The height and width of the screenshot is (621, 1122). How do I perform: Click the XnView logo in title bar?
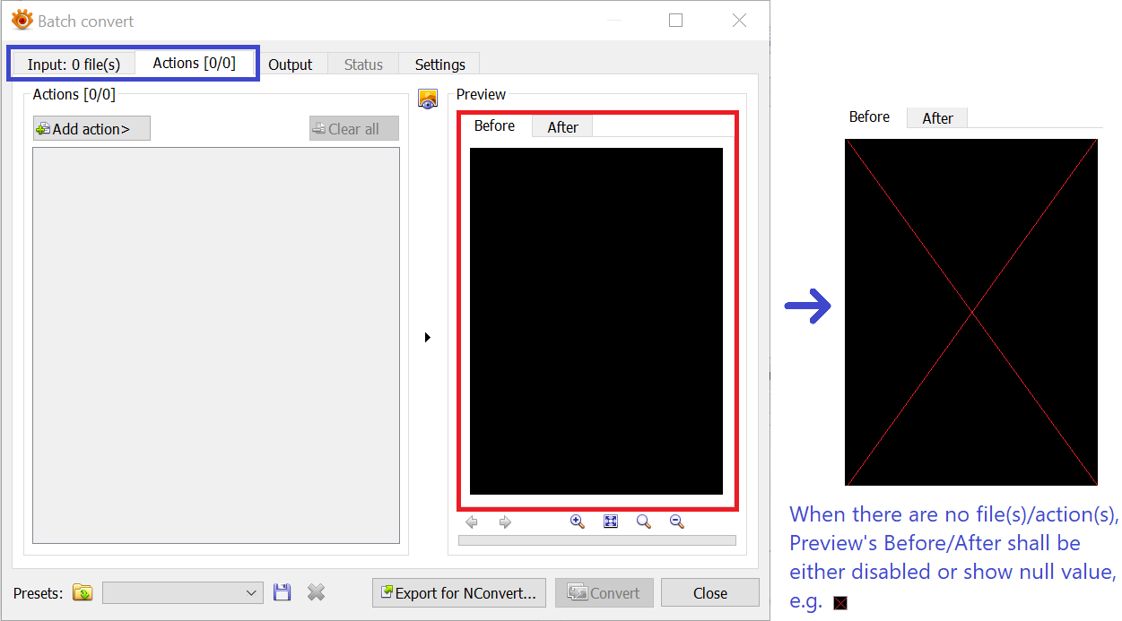point(22,20)
